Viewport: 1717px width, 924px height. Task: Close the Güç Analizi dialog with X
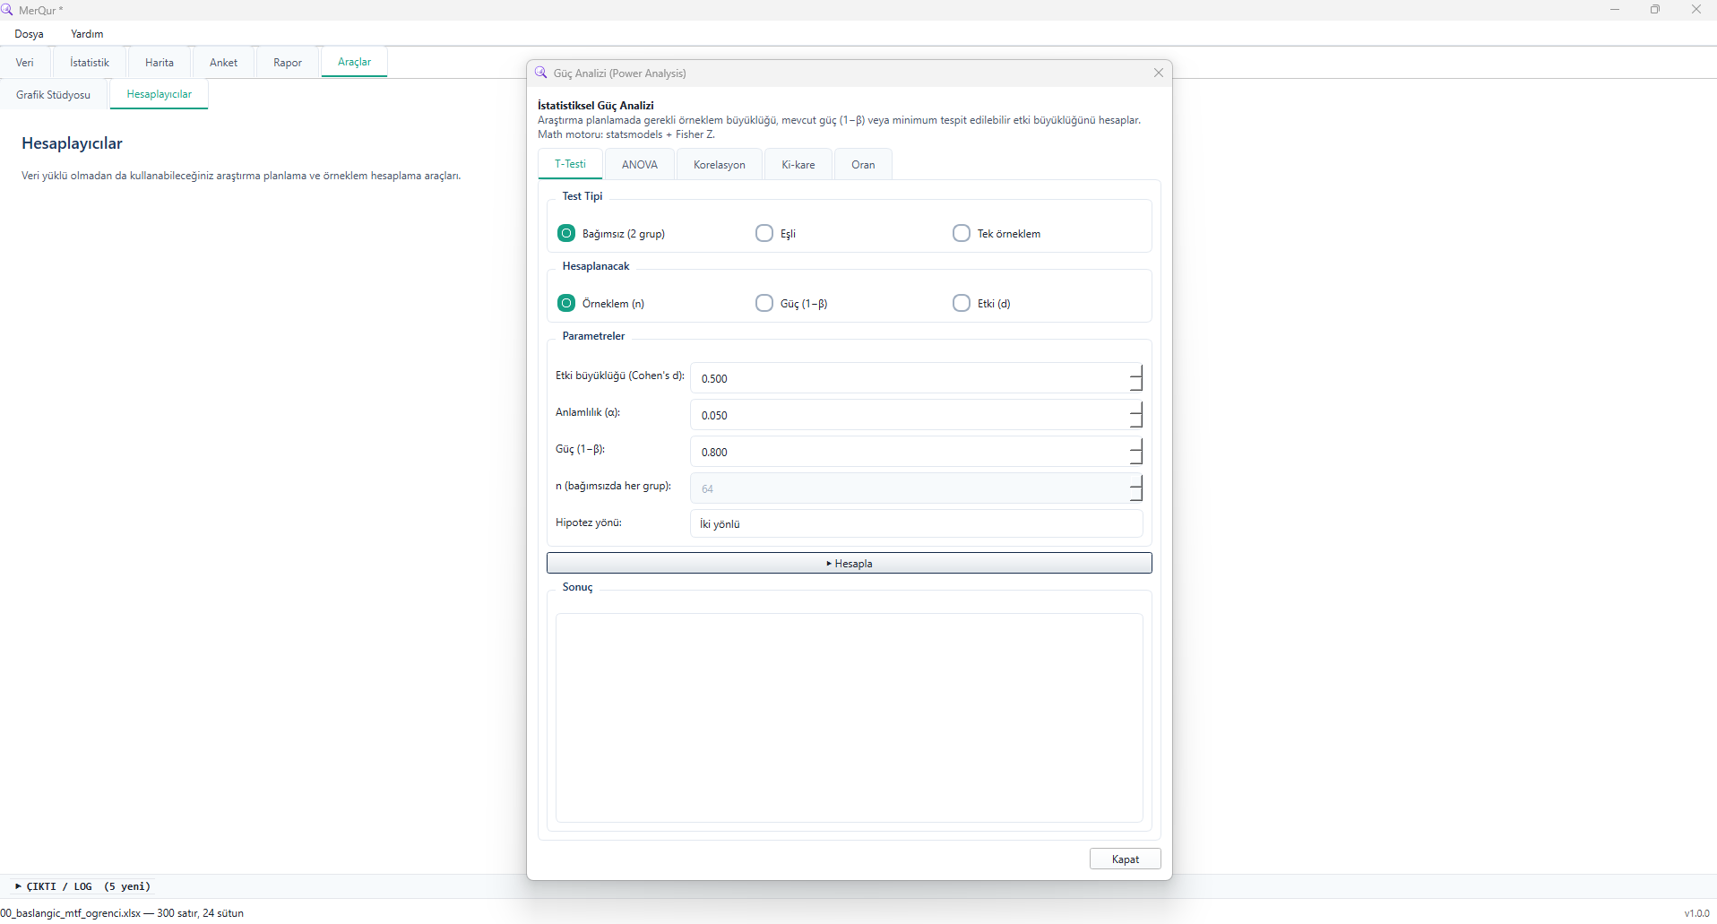tap(1158, 73)
